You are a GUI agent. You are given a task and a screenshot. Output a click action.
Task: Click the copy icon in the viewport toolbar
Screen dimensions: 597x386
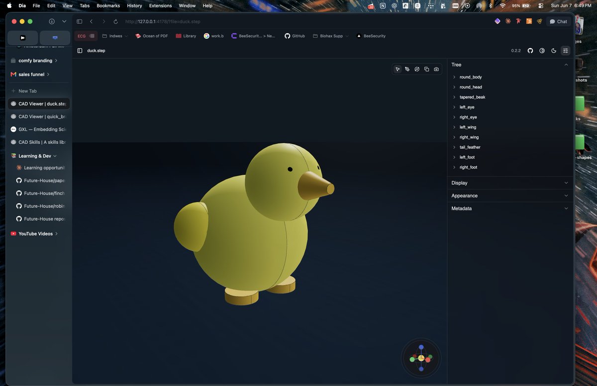tap(426, 69)
